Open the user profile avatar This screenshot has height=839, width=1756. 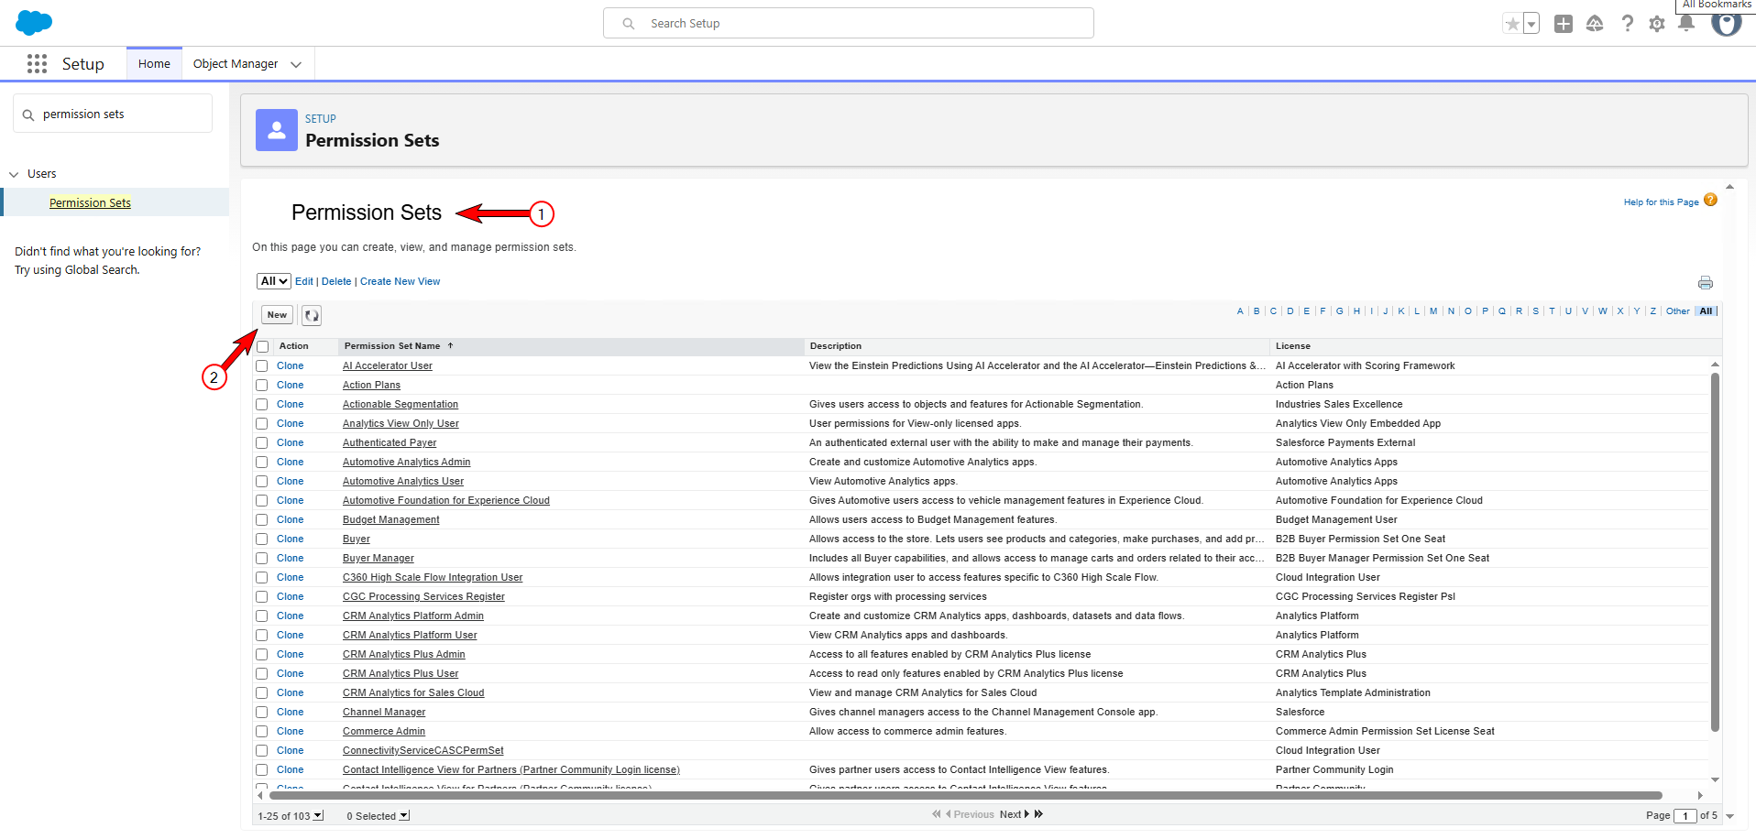click(x=1727, y=24)
